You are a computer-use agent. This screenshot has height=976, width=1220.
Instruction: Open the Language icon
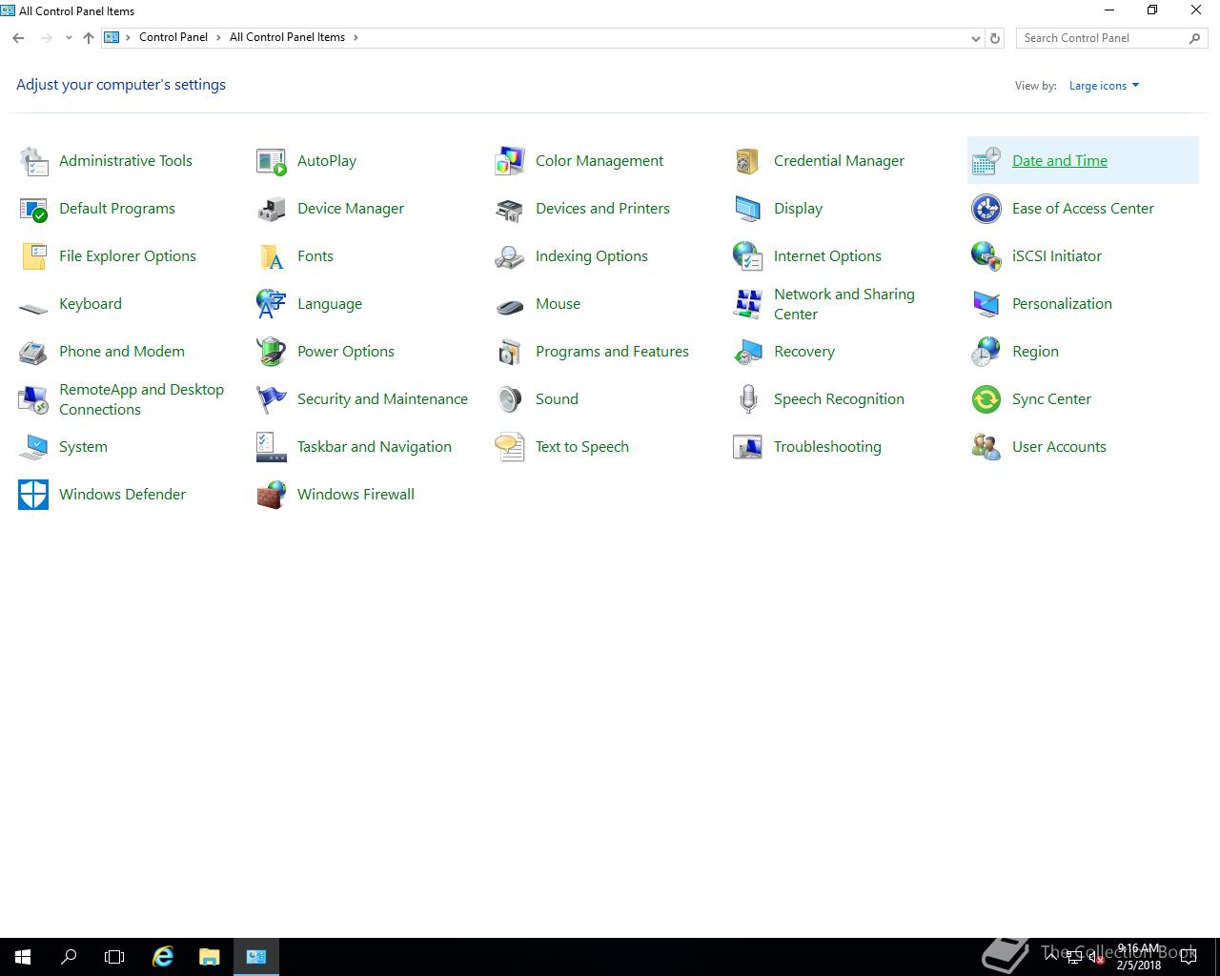coord(272,304)
